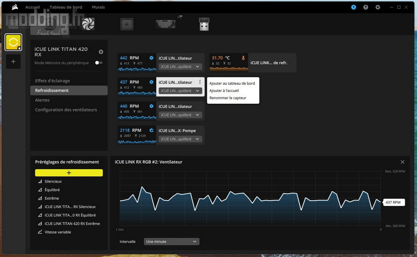
Task: Open iCUE settings gear in title bar
Action: (377, 7)
